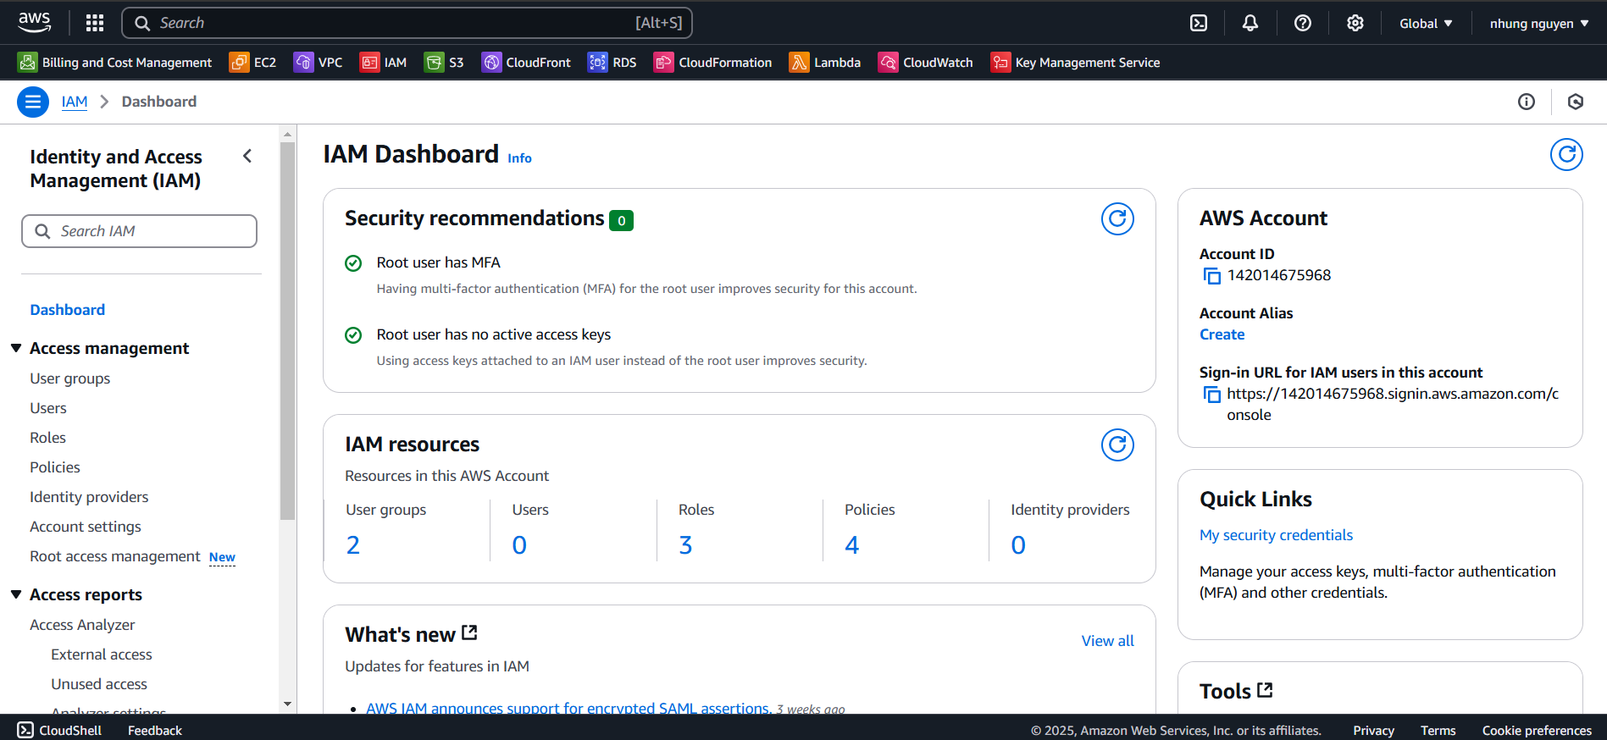
Task: Open the EC2 favorite shortcut
Action: tap(252, 63)
